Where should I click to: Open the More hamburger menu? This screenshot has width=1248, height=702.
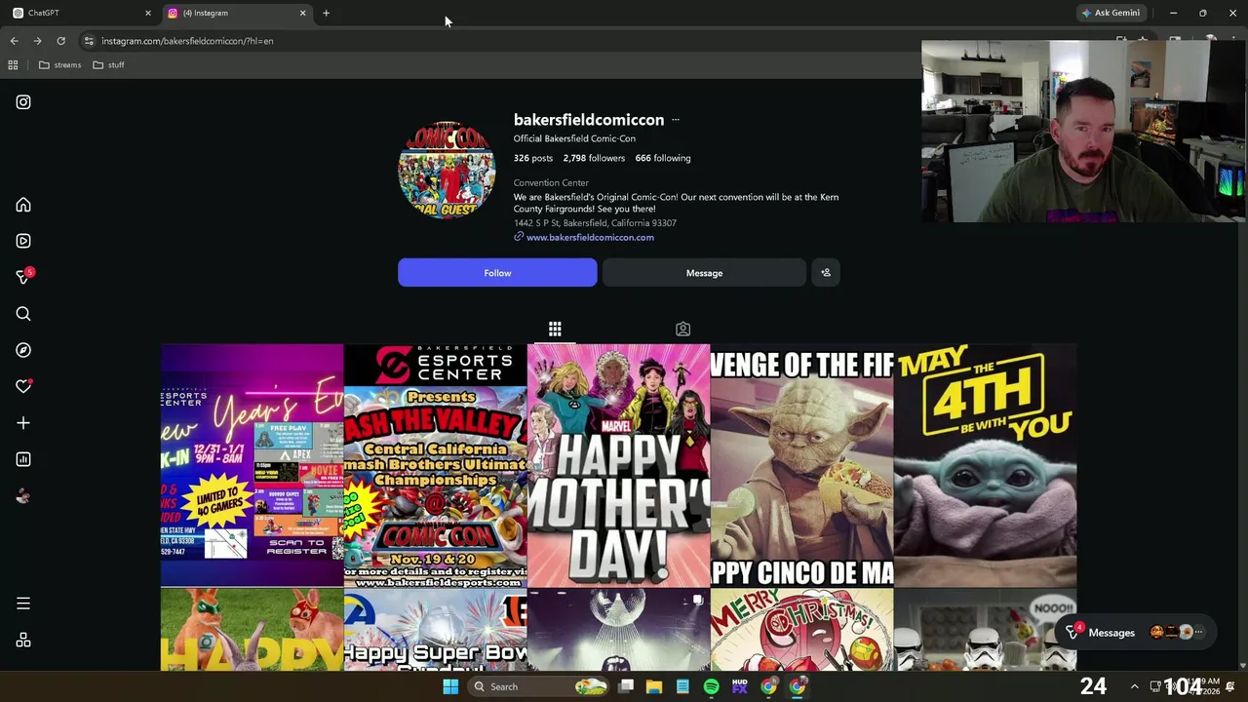click(23, 604)
